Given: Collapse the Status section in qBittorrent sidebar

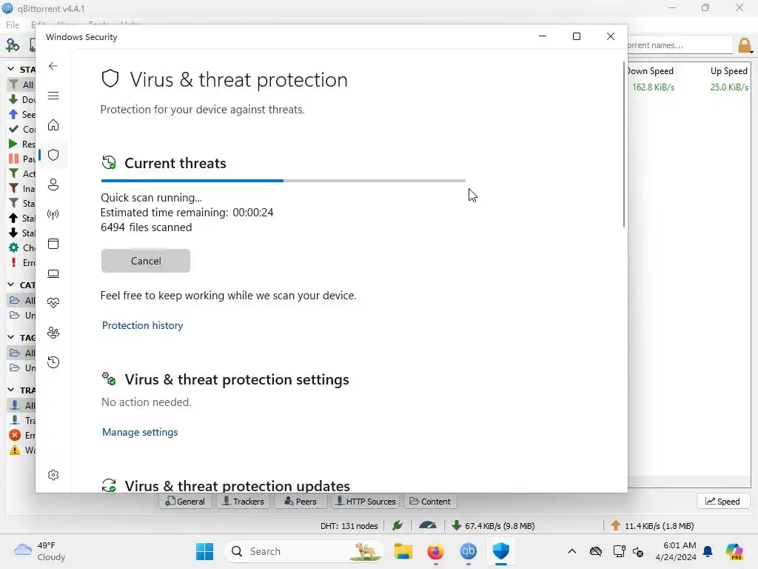Looking at the screenshot, I should pos(10,69).
